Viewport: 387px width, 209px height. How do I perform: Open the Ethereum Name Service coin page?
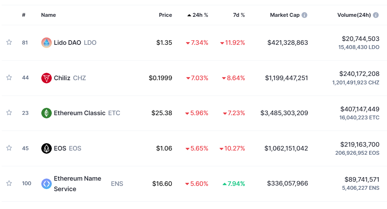point(77,183)
